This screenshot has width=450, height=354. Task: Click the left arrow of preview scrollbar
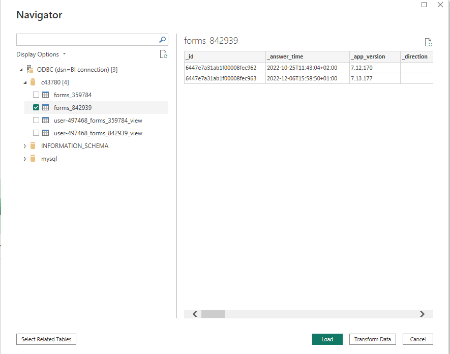pyautogui.click(x=195, y=314)
